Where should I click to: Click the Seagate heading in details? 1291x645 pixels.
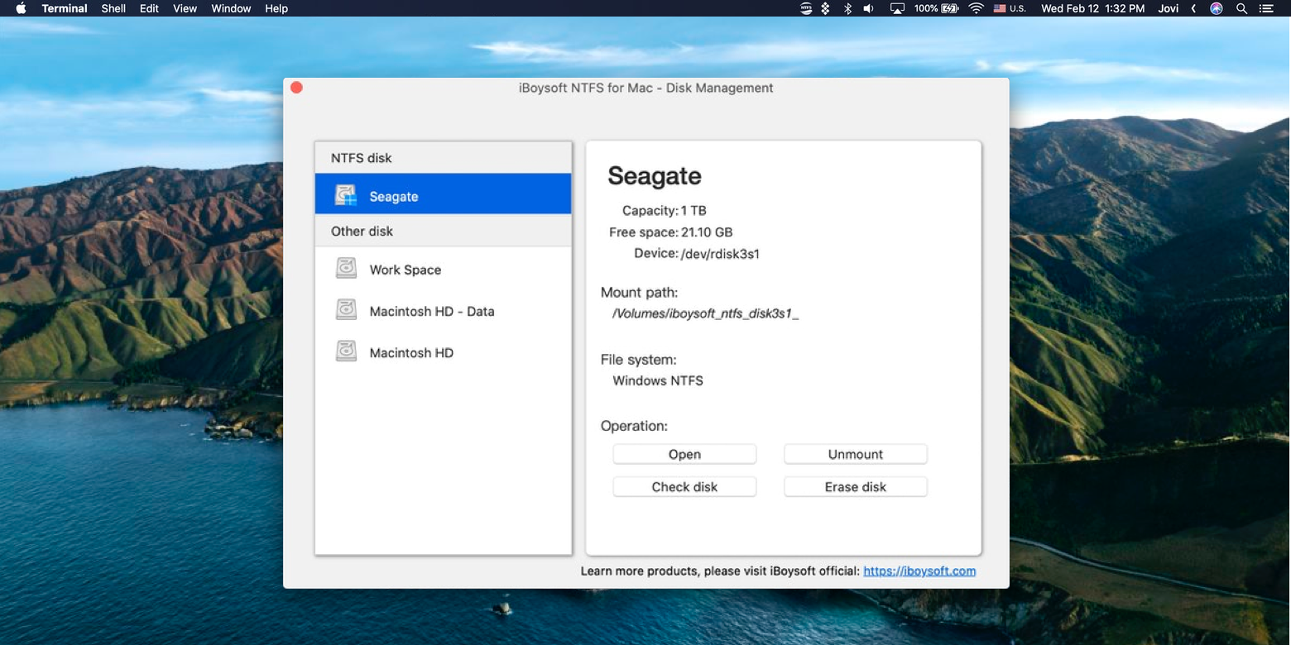point(655,175)
